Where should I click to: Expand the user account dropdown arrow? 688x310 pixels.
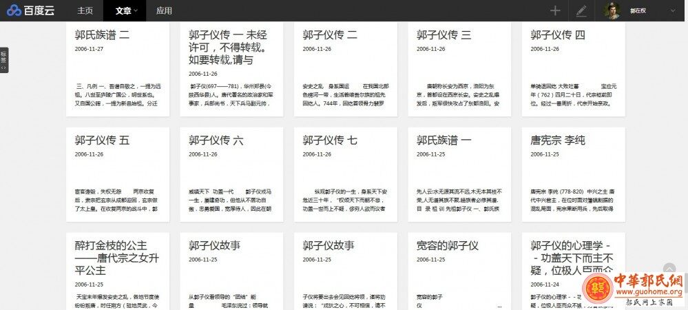[672, 10]
